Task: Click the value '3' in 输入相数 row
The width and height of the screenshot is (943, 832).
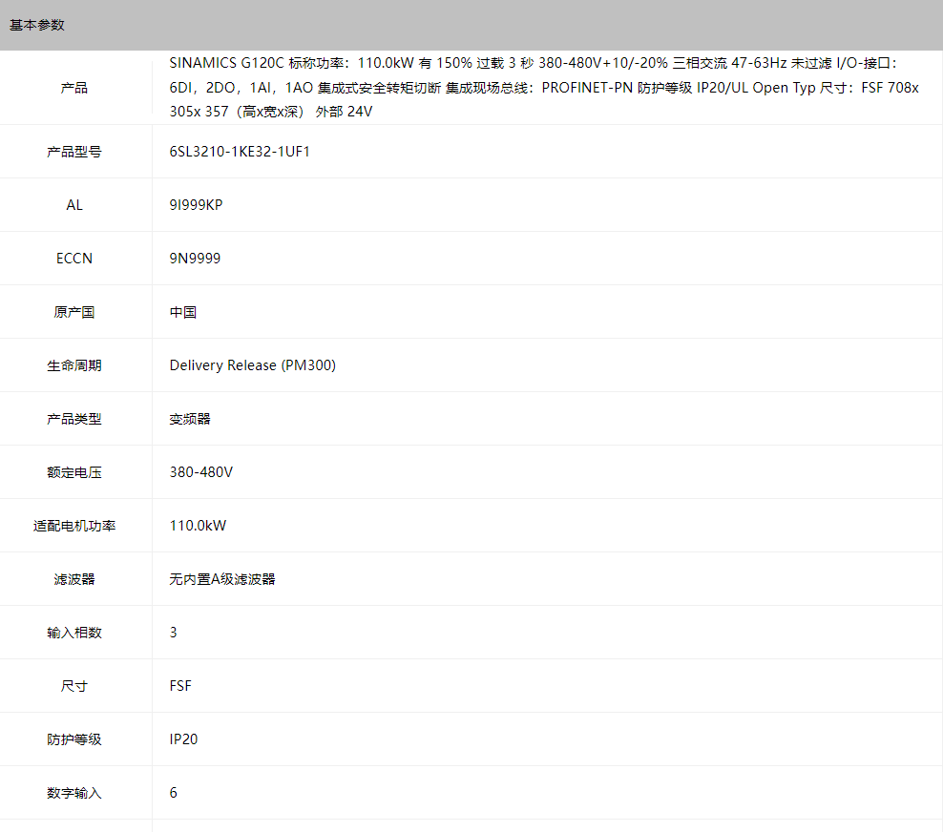Action: [173, 633]
